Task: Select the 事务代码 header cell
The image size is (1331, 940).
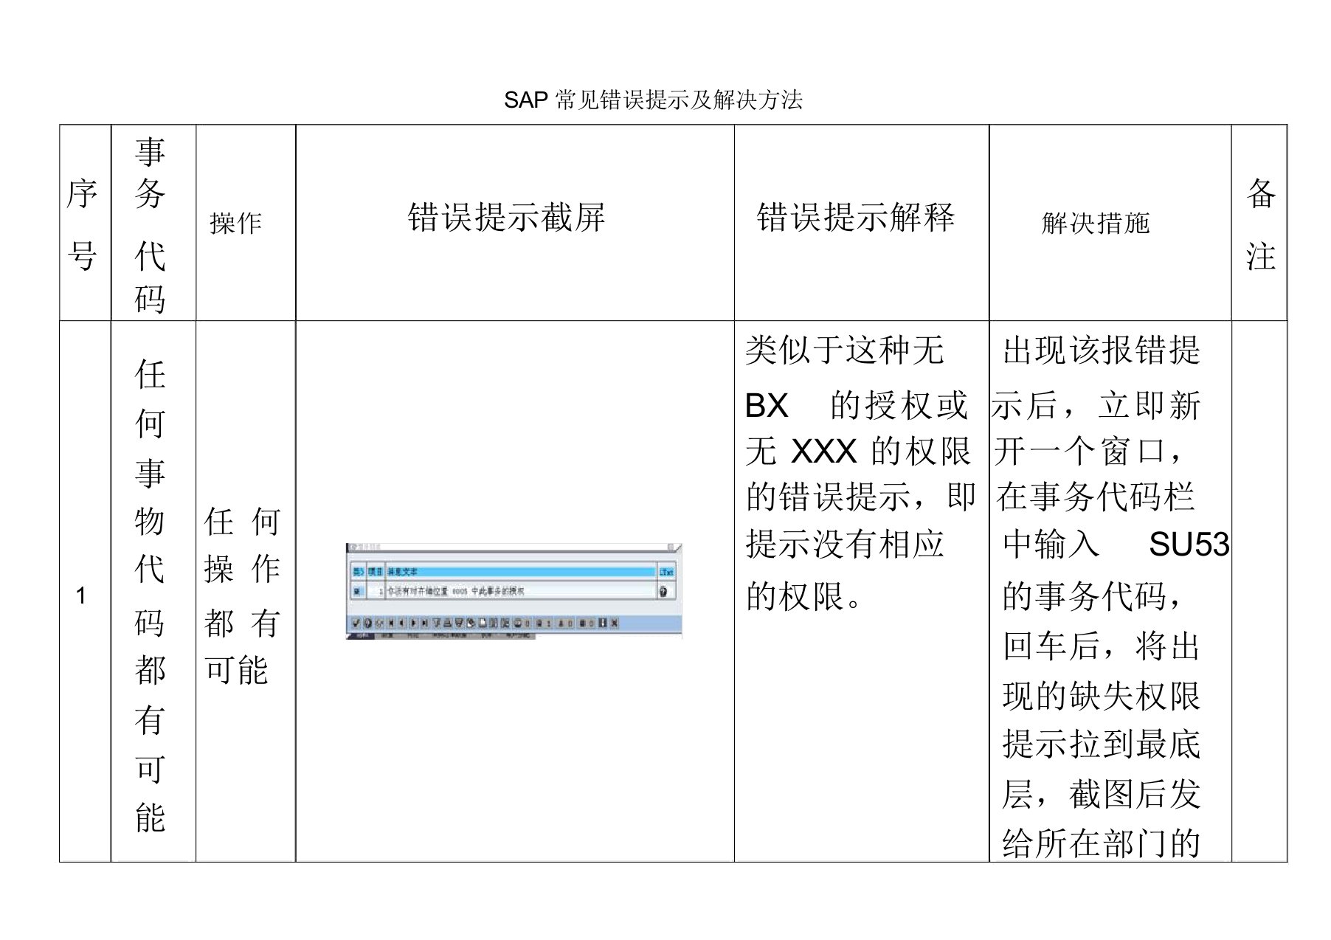Action: [x=153, y=223]
